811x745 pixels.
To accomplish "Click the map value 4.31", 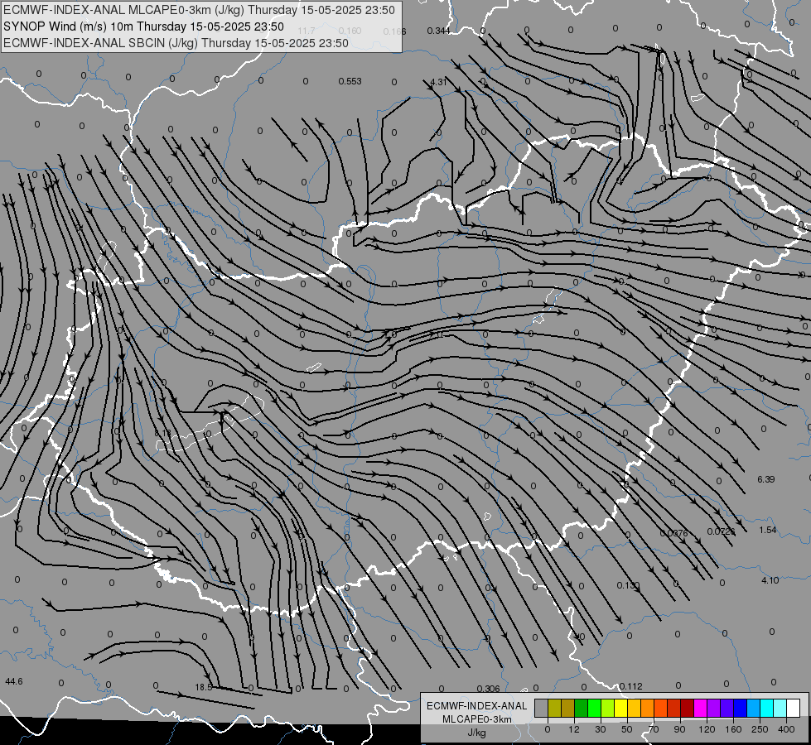I will 438,82.
